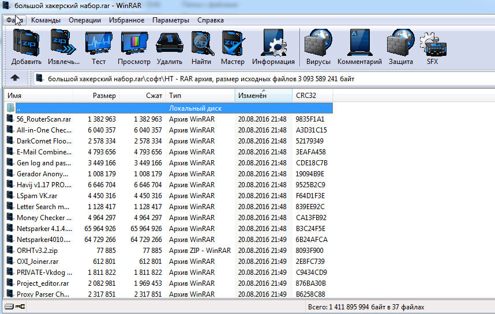
Task: Go up one folder with arrow button
Action: (15, 78)
